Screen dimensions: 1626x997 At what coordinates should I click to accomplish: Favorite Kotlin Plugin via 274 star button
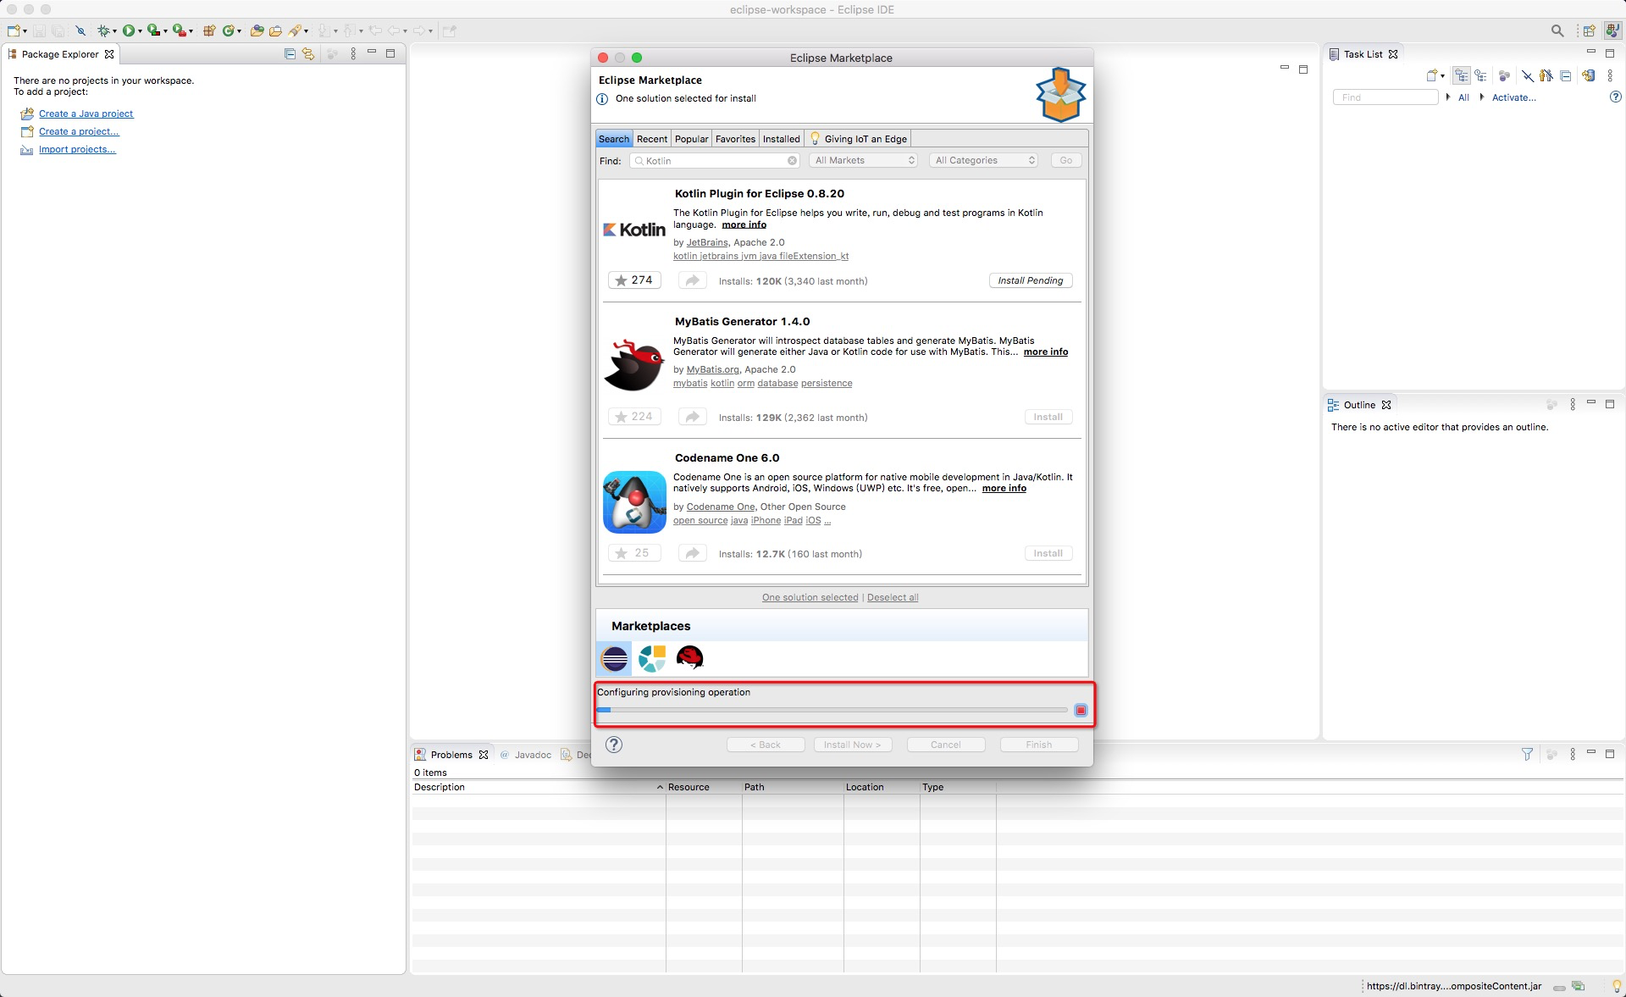pos(634,280)
